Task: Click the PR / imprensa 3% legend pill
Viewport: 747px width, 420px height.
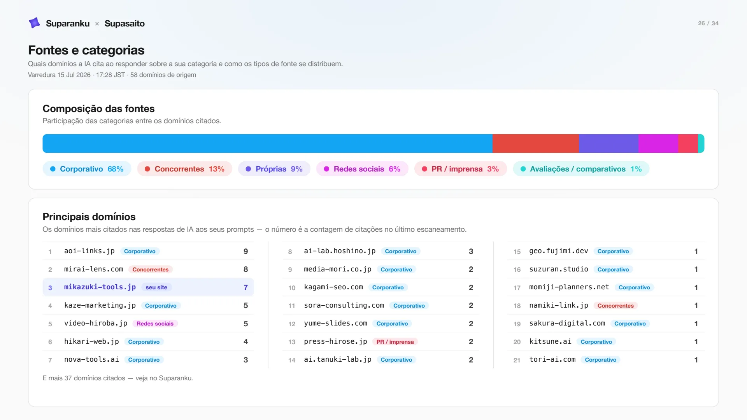Action: click(x=461, y=169)
